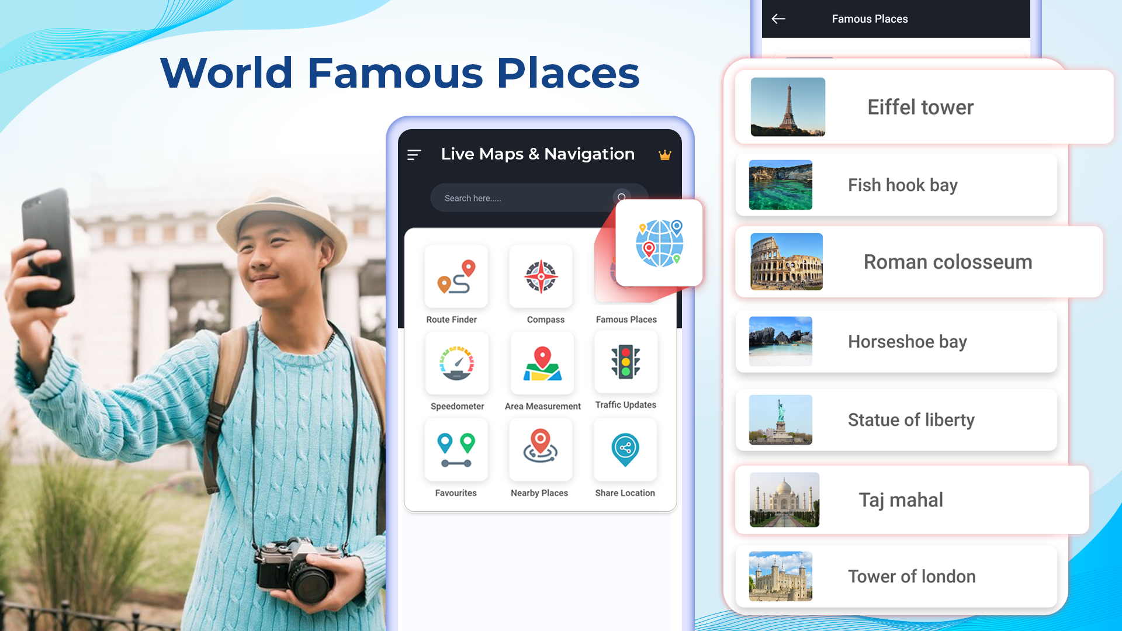Click the 'Famous Places' header title

click(x=870, y=19)
